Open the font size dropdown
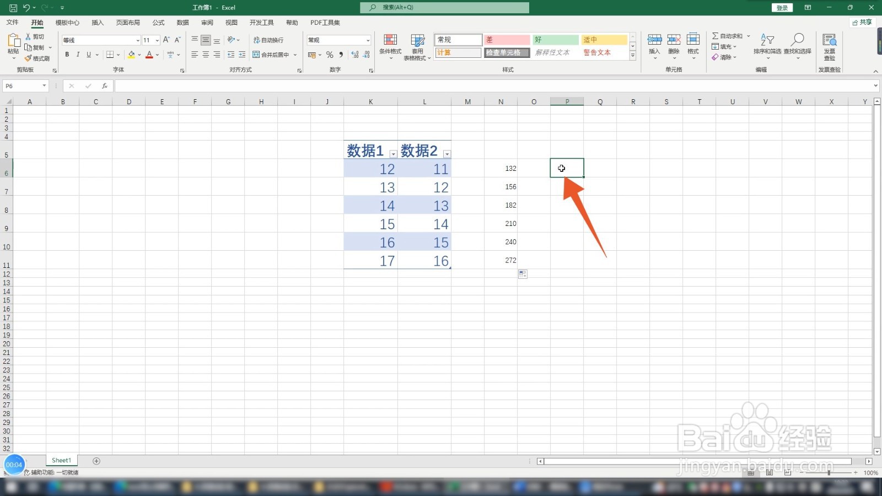 (x=157, y=40)
